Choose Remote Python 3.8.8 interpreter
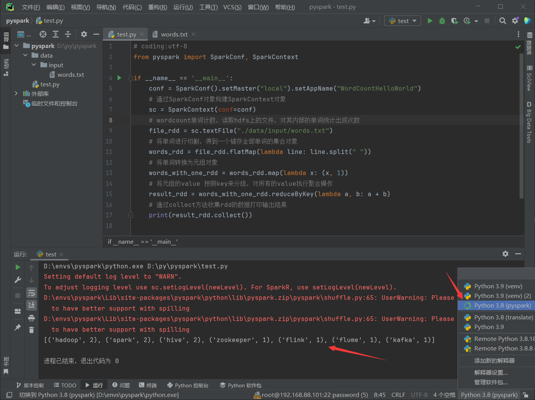 point(496,348)
